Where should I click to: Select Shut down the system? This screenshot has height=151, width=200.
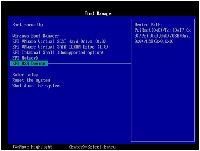point(36,86)
